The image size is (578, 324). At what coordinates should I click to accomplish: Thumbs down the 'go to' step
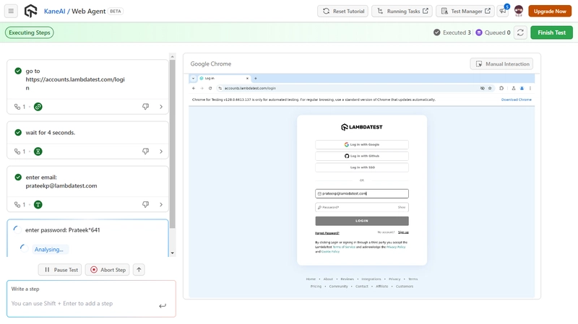point(146,106)
